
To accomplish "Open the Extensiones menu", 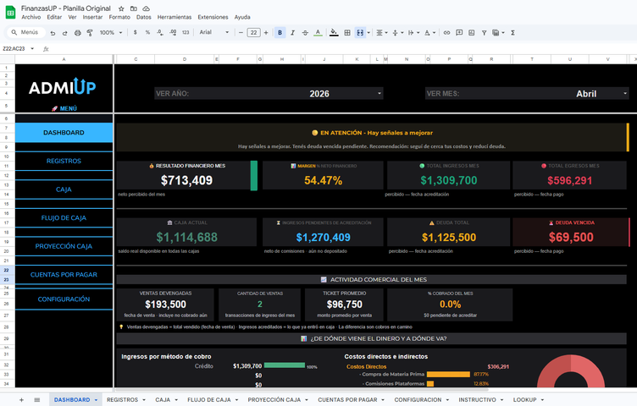I will point(213,17).
